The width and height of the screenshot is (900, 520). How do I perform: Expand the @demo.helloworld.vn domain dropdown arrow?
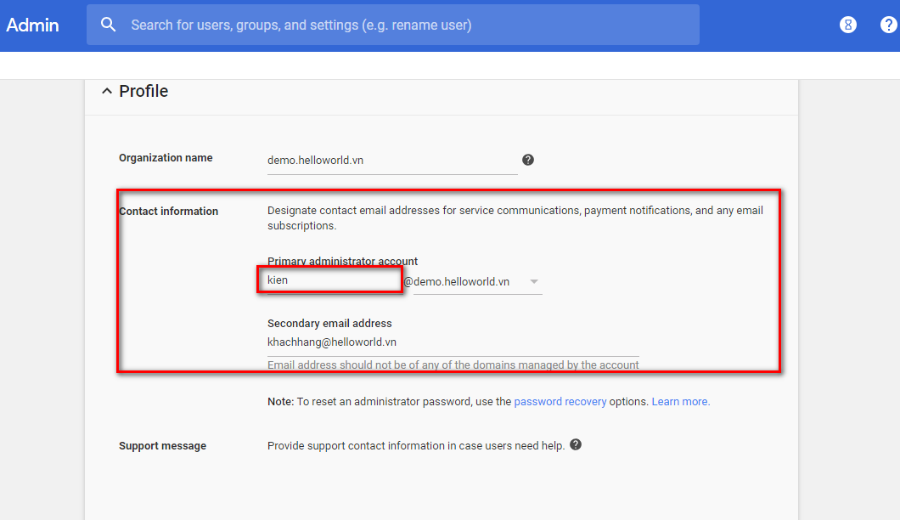tap(533, 281)
